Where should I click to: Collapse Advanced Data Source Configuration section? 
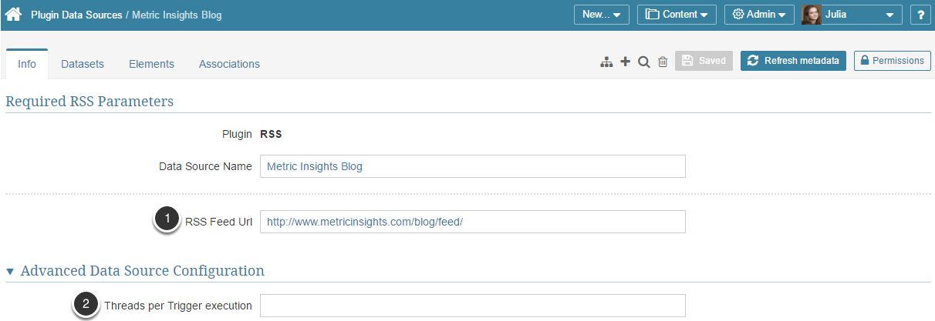(10, 272)
